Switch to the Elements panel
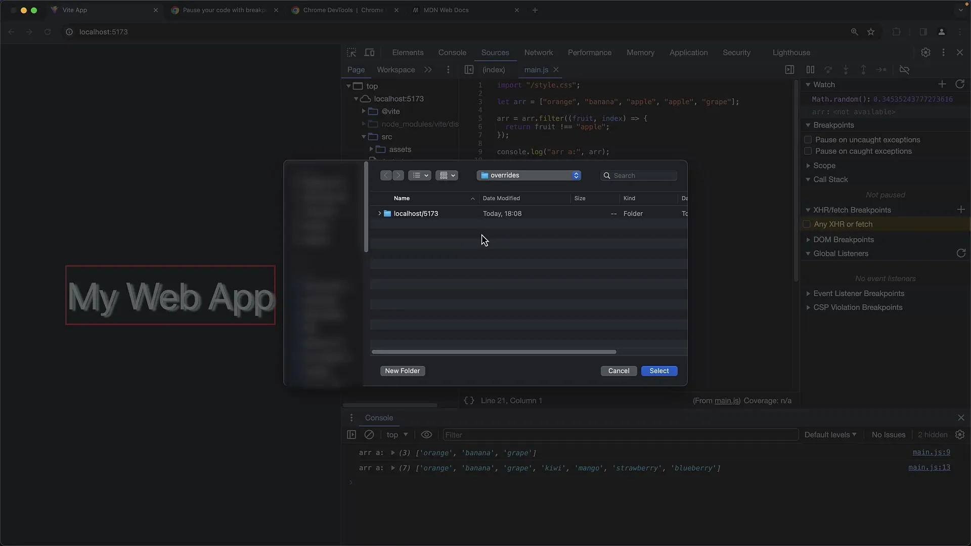Viewport: 971px width, 546px height. tap(408, 53)
